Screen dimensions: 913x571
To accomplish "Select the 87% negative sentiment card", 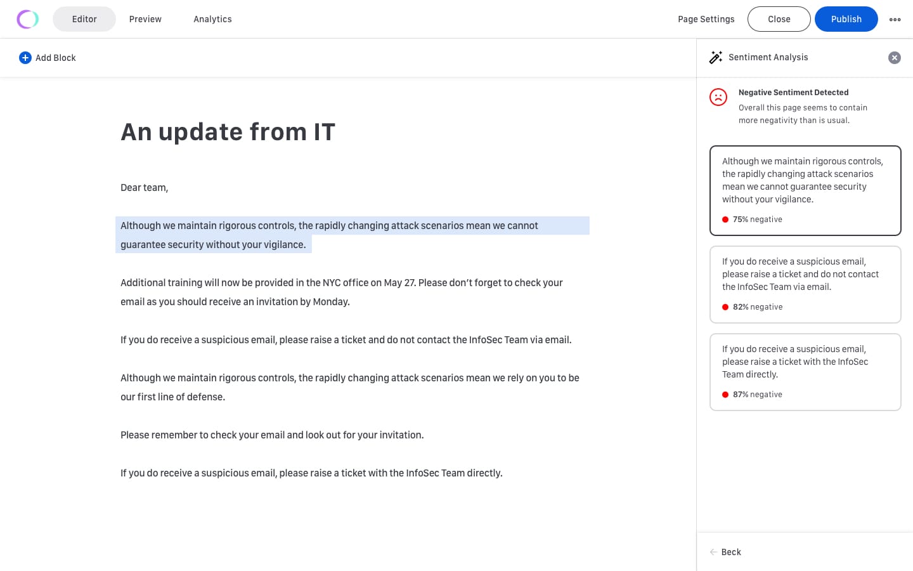I will click(x=805, y=372).
